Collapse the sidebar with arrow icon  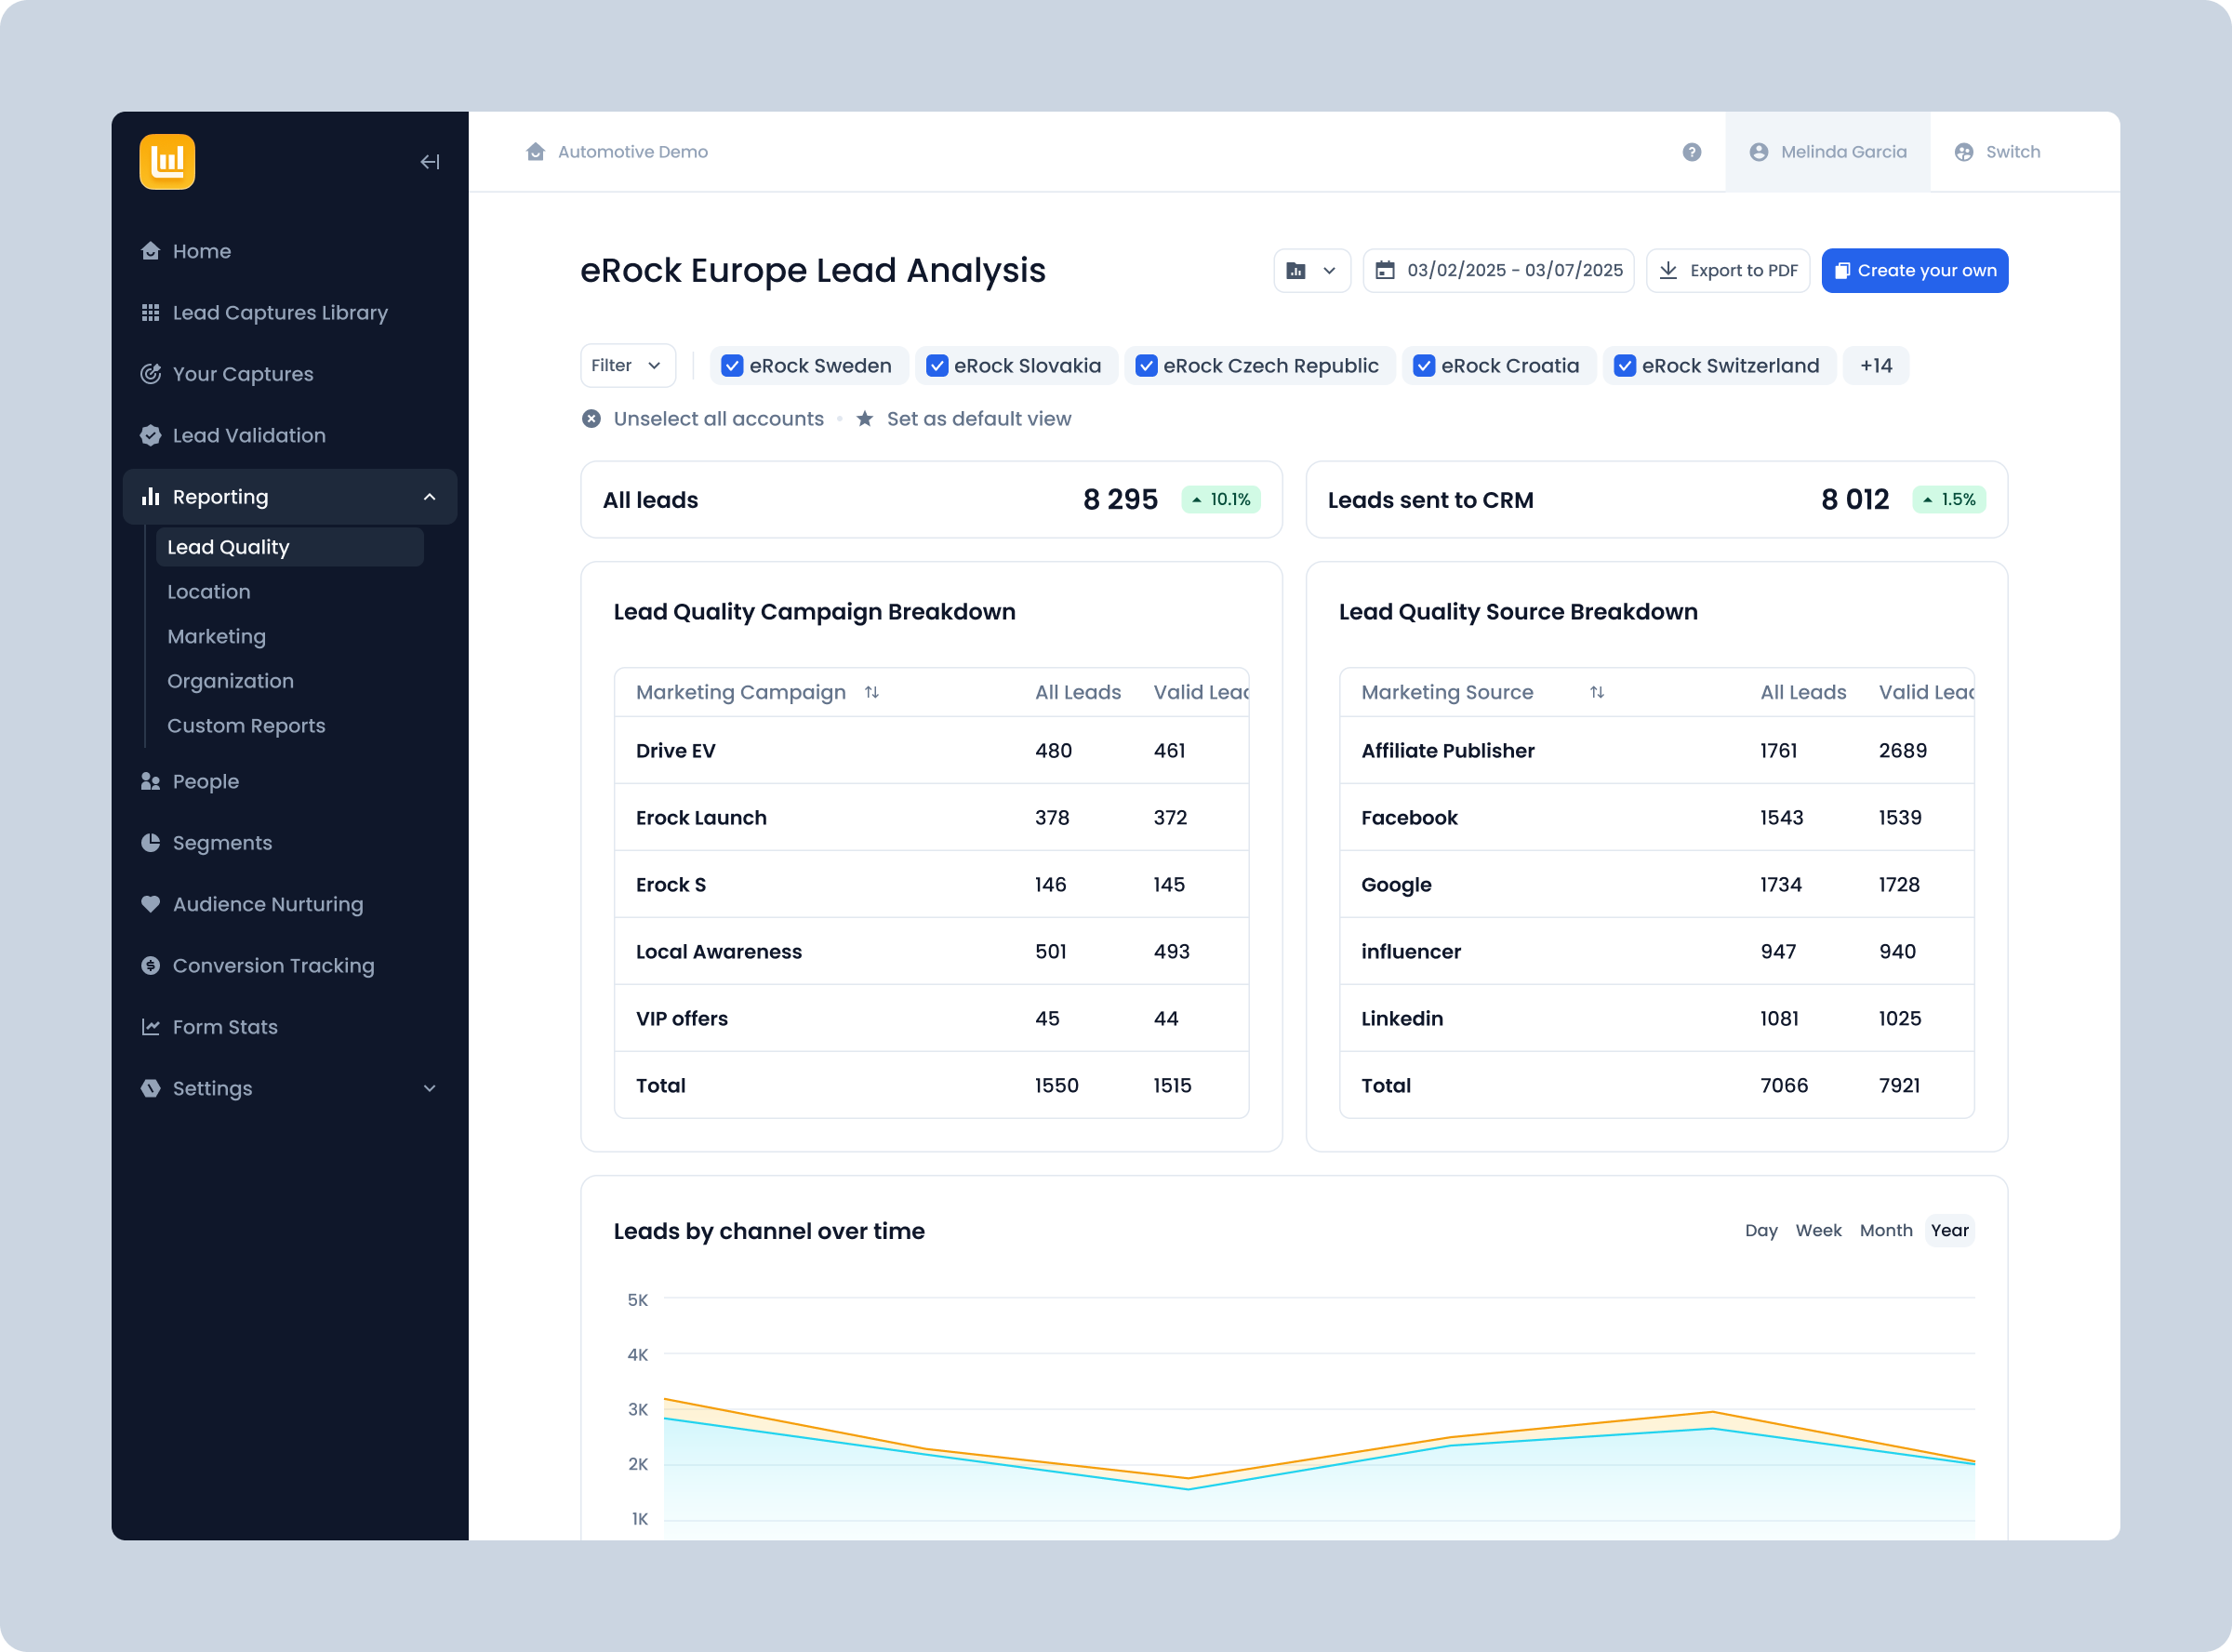point(430,162)
